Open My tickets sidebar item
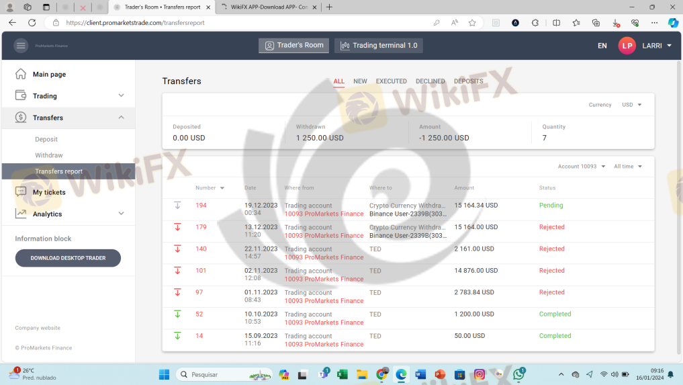Image resolution: width=683 pixels, height=385 pixels. coord(69,192)
